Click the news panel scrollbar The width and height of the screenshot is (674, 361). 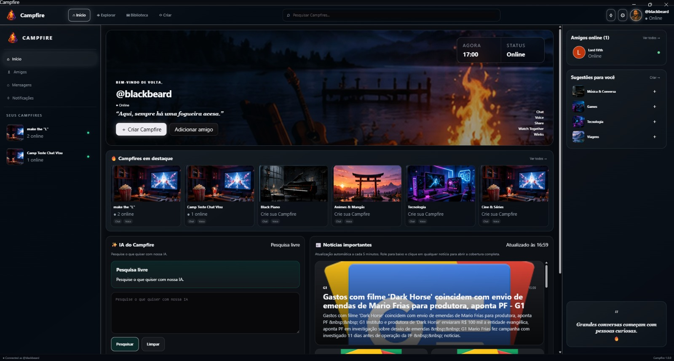click(546, 276)
